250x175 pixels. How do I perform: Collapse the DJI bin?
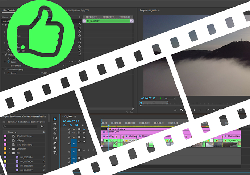(x=9, y=153)
